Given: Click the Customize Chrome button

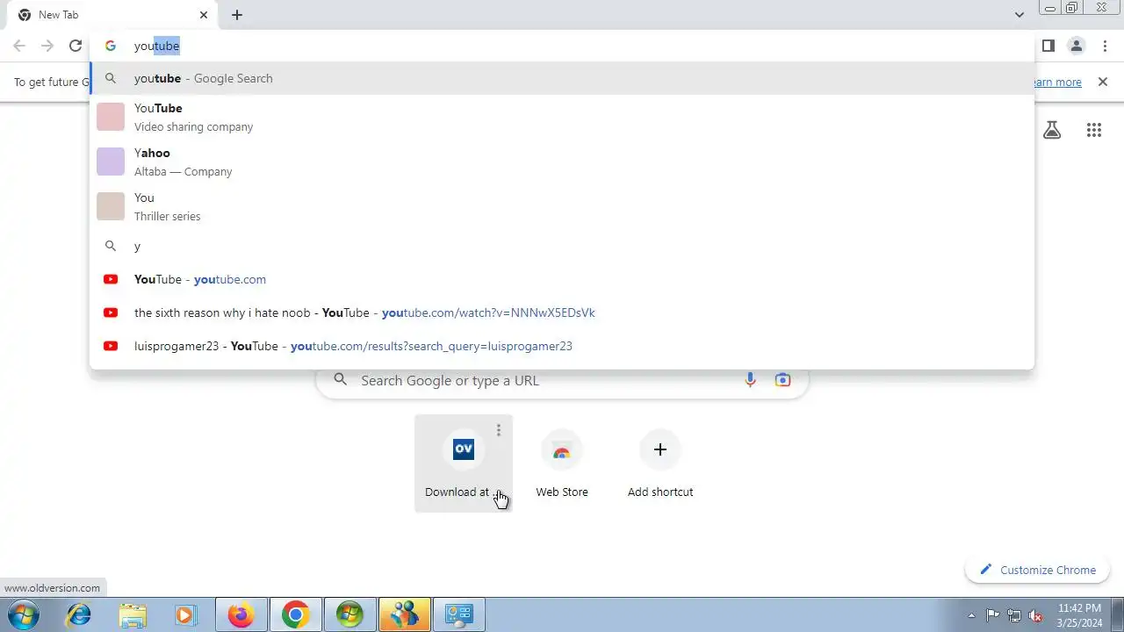Looking at the screenshot, I should [1038, 570].
